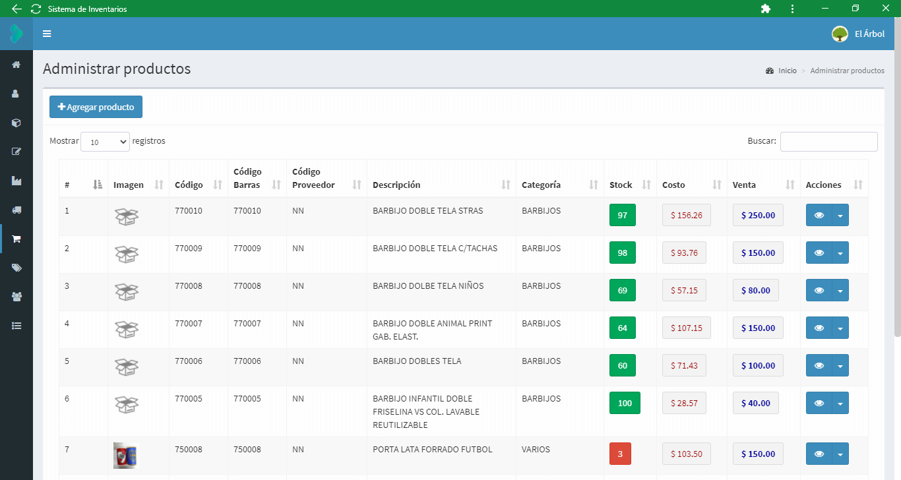Click the browser extensions puzzle icon

[x=765, y=9]
